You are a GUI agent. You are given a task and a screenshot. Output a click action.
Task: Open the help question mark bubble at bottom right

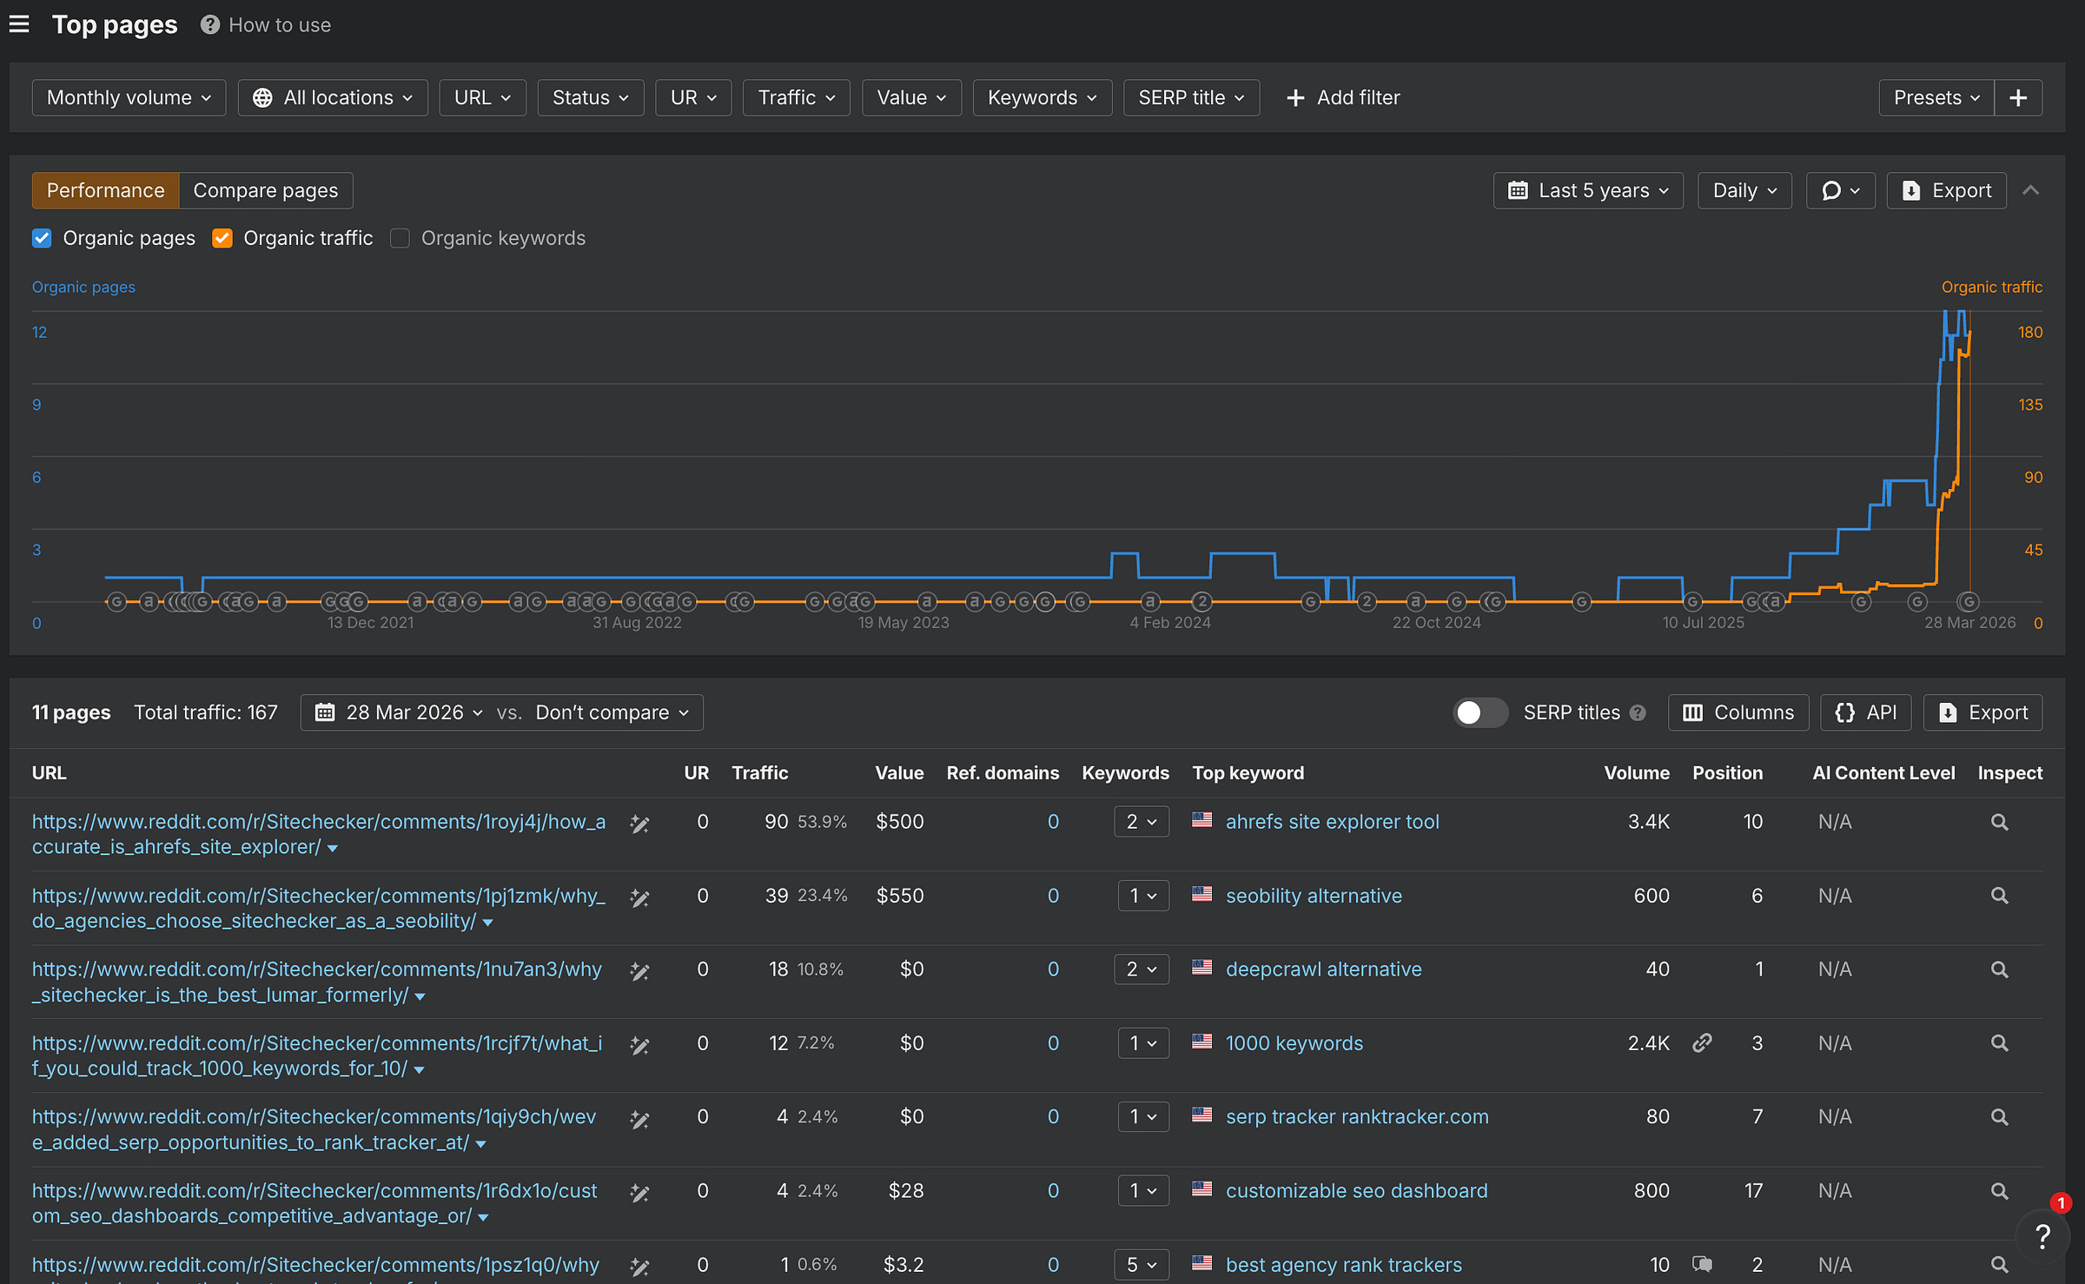(x=2042, y=1234)
